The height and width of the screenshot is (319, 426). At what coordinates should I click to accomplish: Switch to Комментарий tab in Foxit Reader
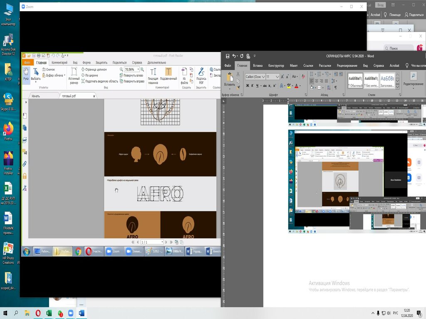(59, 62)
